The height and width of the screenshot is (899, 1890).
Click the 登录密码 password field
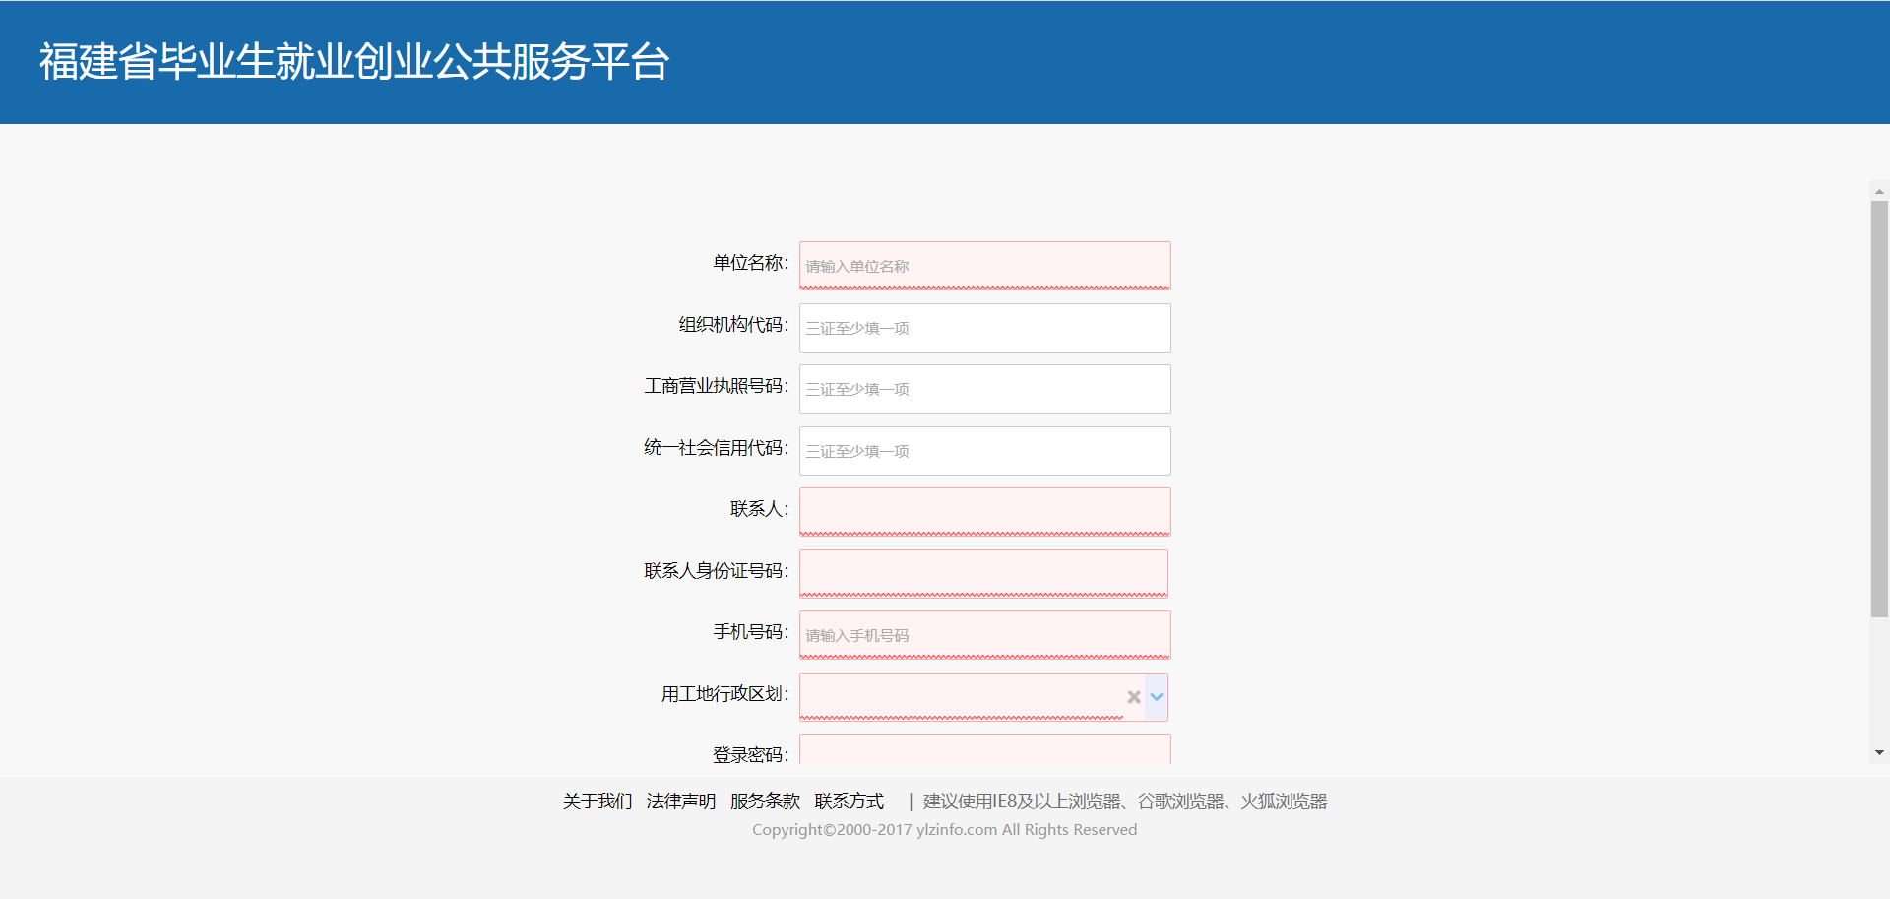984,750
